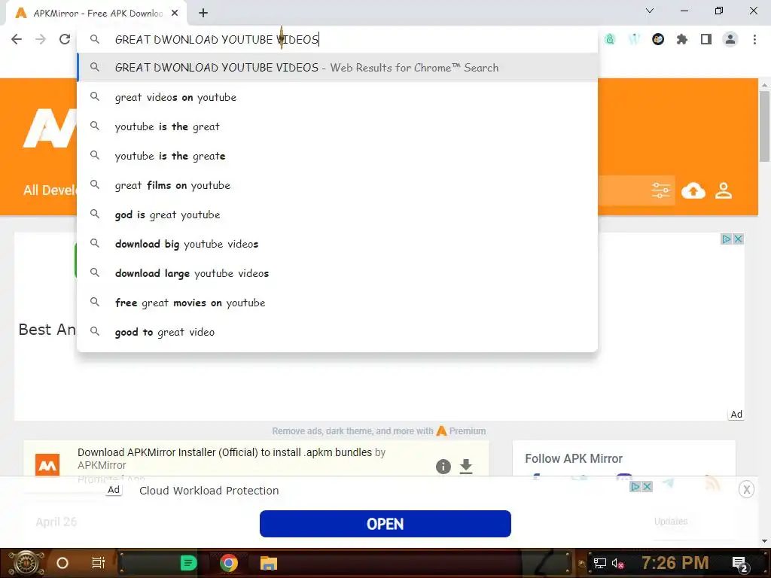Image resolution: width=771 pixels, height=578 pixels.
Task: Select suggestion 'download big youtube videos'
Action: pos(337,244)
